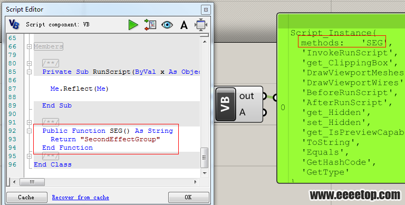Click the 'A' output grip on VB component
Viewport: 405px width, 205px height.
coord(264,113)
